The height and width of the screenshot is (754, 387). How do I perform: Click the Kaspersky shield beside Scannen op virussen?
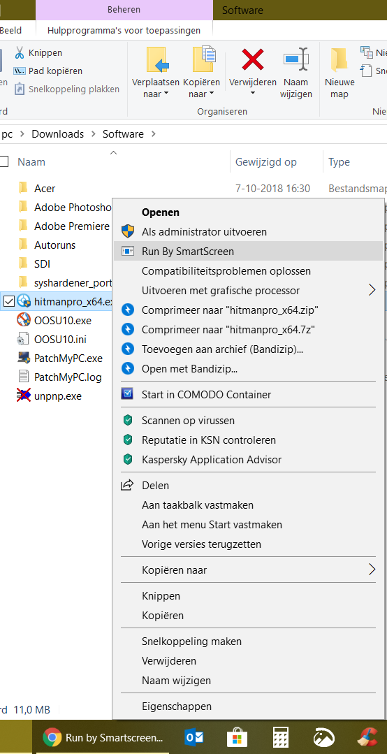point(127,420)
